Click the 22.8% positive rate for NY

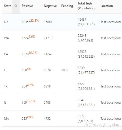(x=34, y=21)
